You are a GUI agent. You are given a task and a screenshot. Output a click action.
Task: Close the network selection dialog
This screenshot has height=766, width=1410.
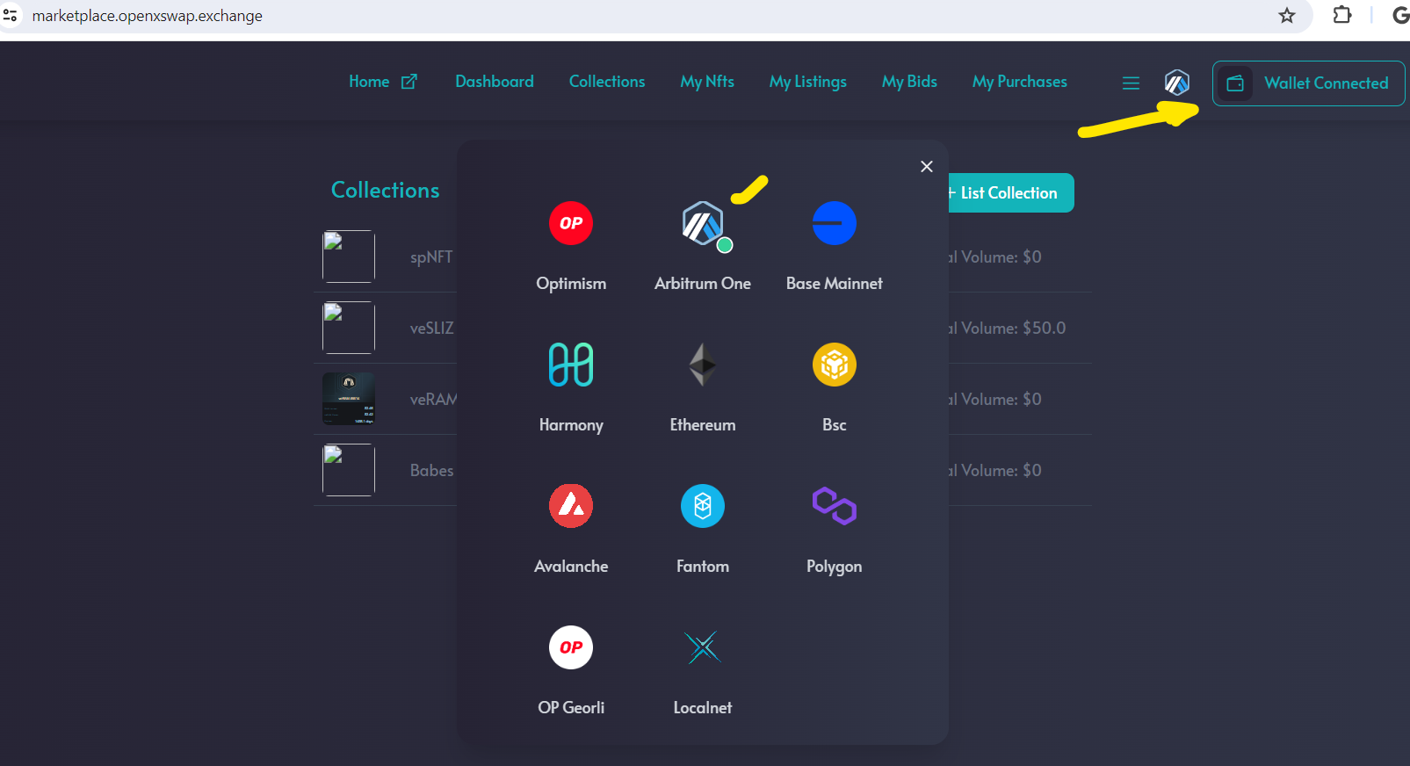click(x=926, y=166)
